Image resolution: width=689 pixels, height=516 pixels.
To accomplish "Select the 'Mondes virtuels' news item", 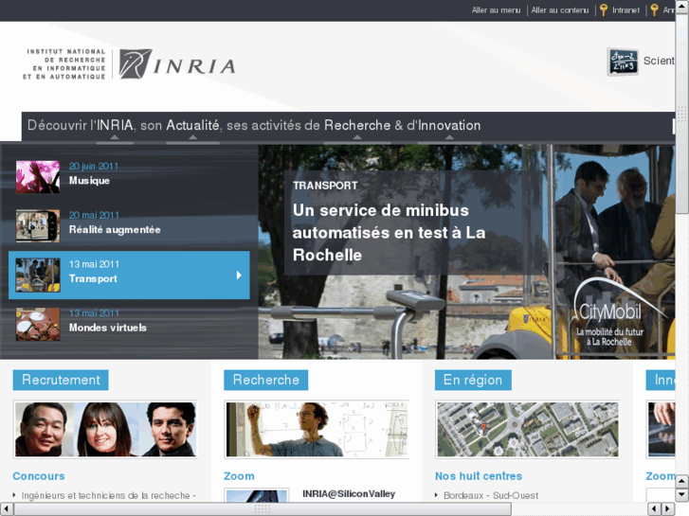I will 129,325.
